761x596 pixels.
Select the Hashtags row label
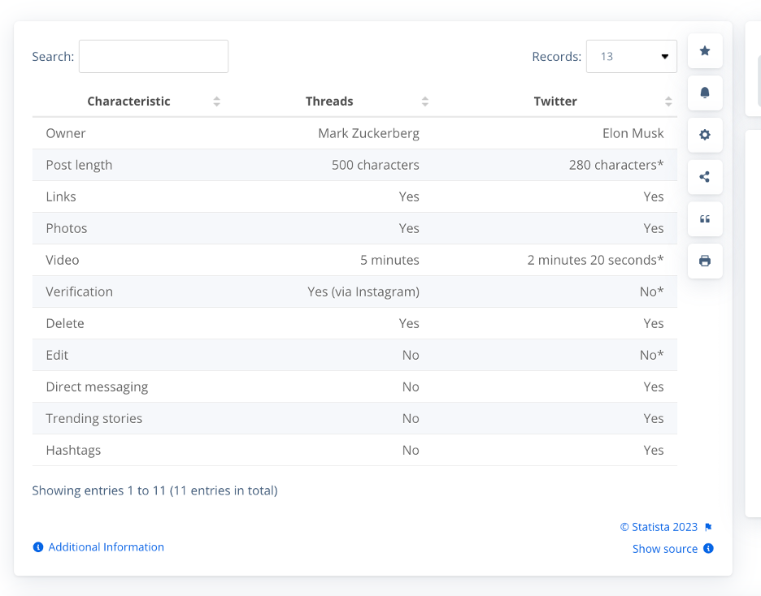[x=73, y=450]
